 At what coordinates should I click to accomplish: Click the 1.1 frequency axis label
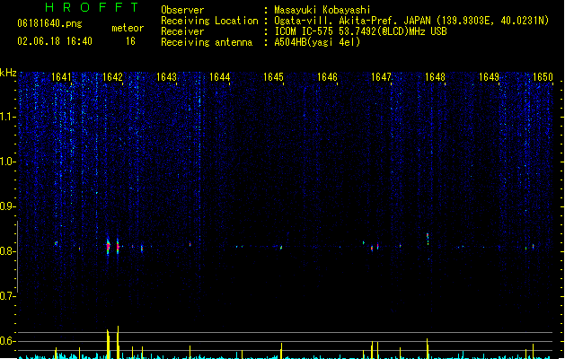(7, 117)
